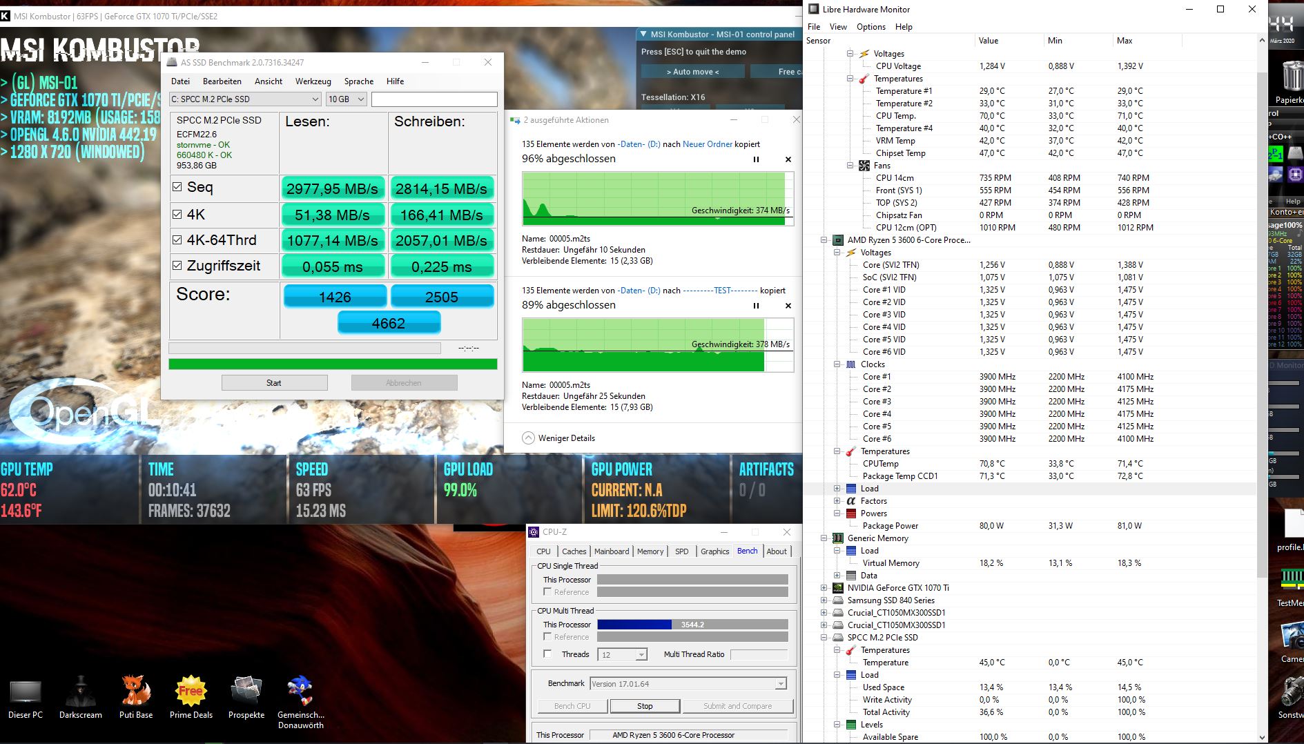
Task: Switch to the Graphics tab in CPU-Z
Action: click(x=714, y=551)
